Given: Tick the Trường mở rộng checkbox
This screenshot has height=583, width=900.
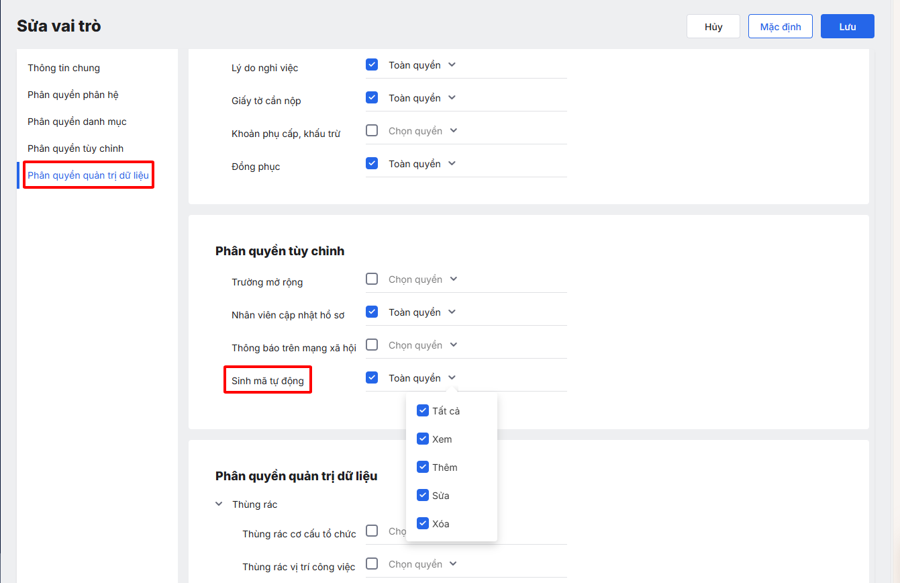Looking at the screenshot, I should tap(372, 279).
